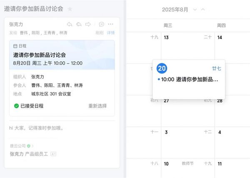
Task: Star the 邀请你参加新品讨论会 email
Action: pos(70,9)
